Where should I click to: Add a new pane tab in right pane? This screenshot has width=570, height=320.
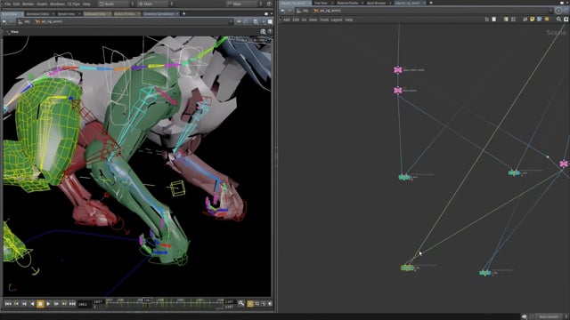[x=431, y=3]
